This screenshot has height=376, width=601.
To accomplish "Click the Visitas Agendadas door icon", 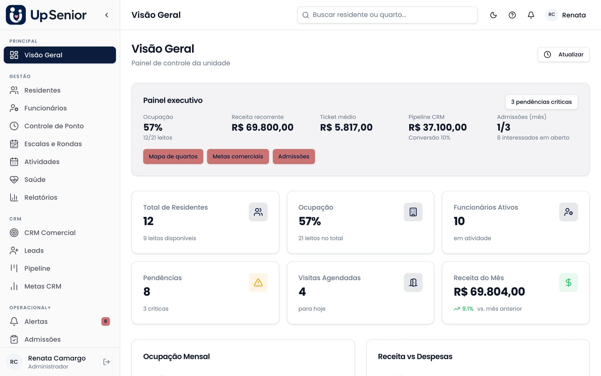I will point(413,282).
